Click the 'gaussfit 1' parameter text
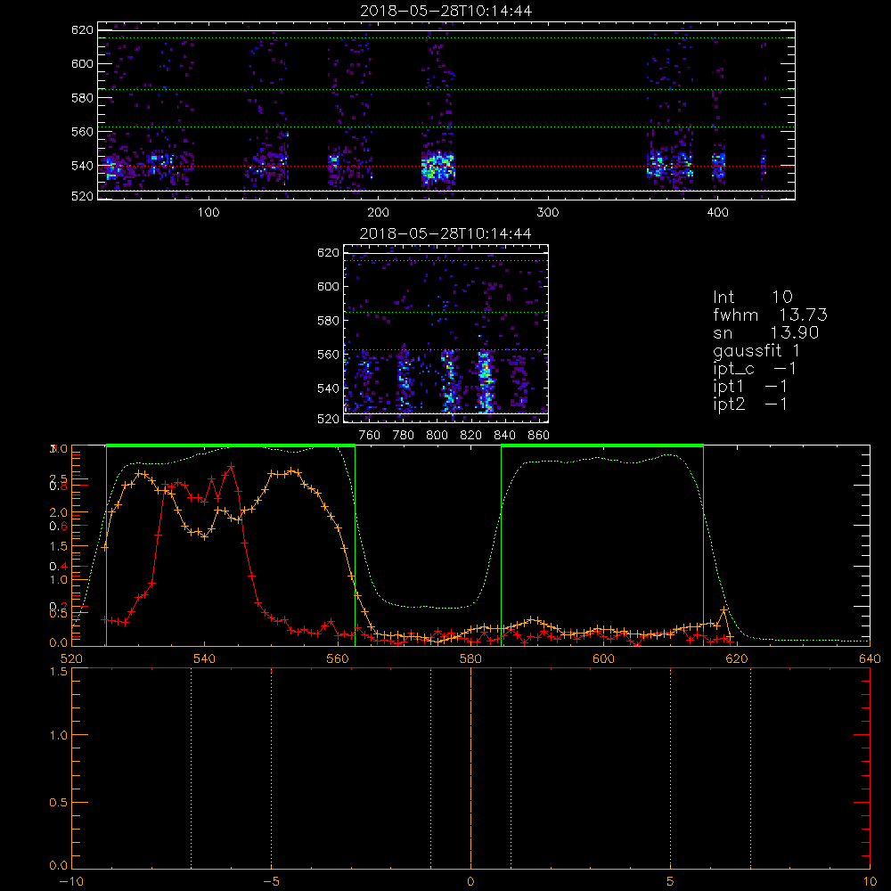Screen dimensions: 891x891 [x=756, y=350]
